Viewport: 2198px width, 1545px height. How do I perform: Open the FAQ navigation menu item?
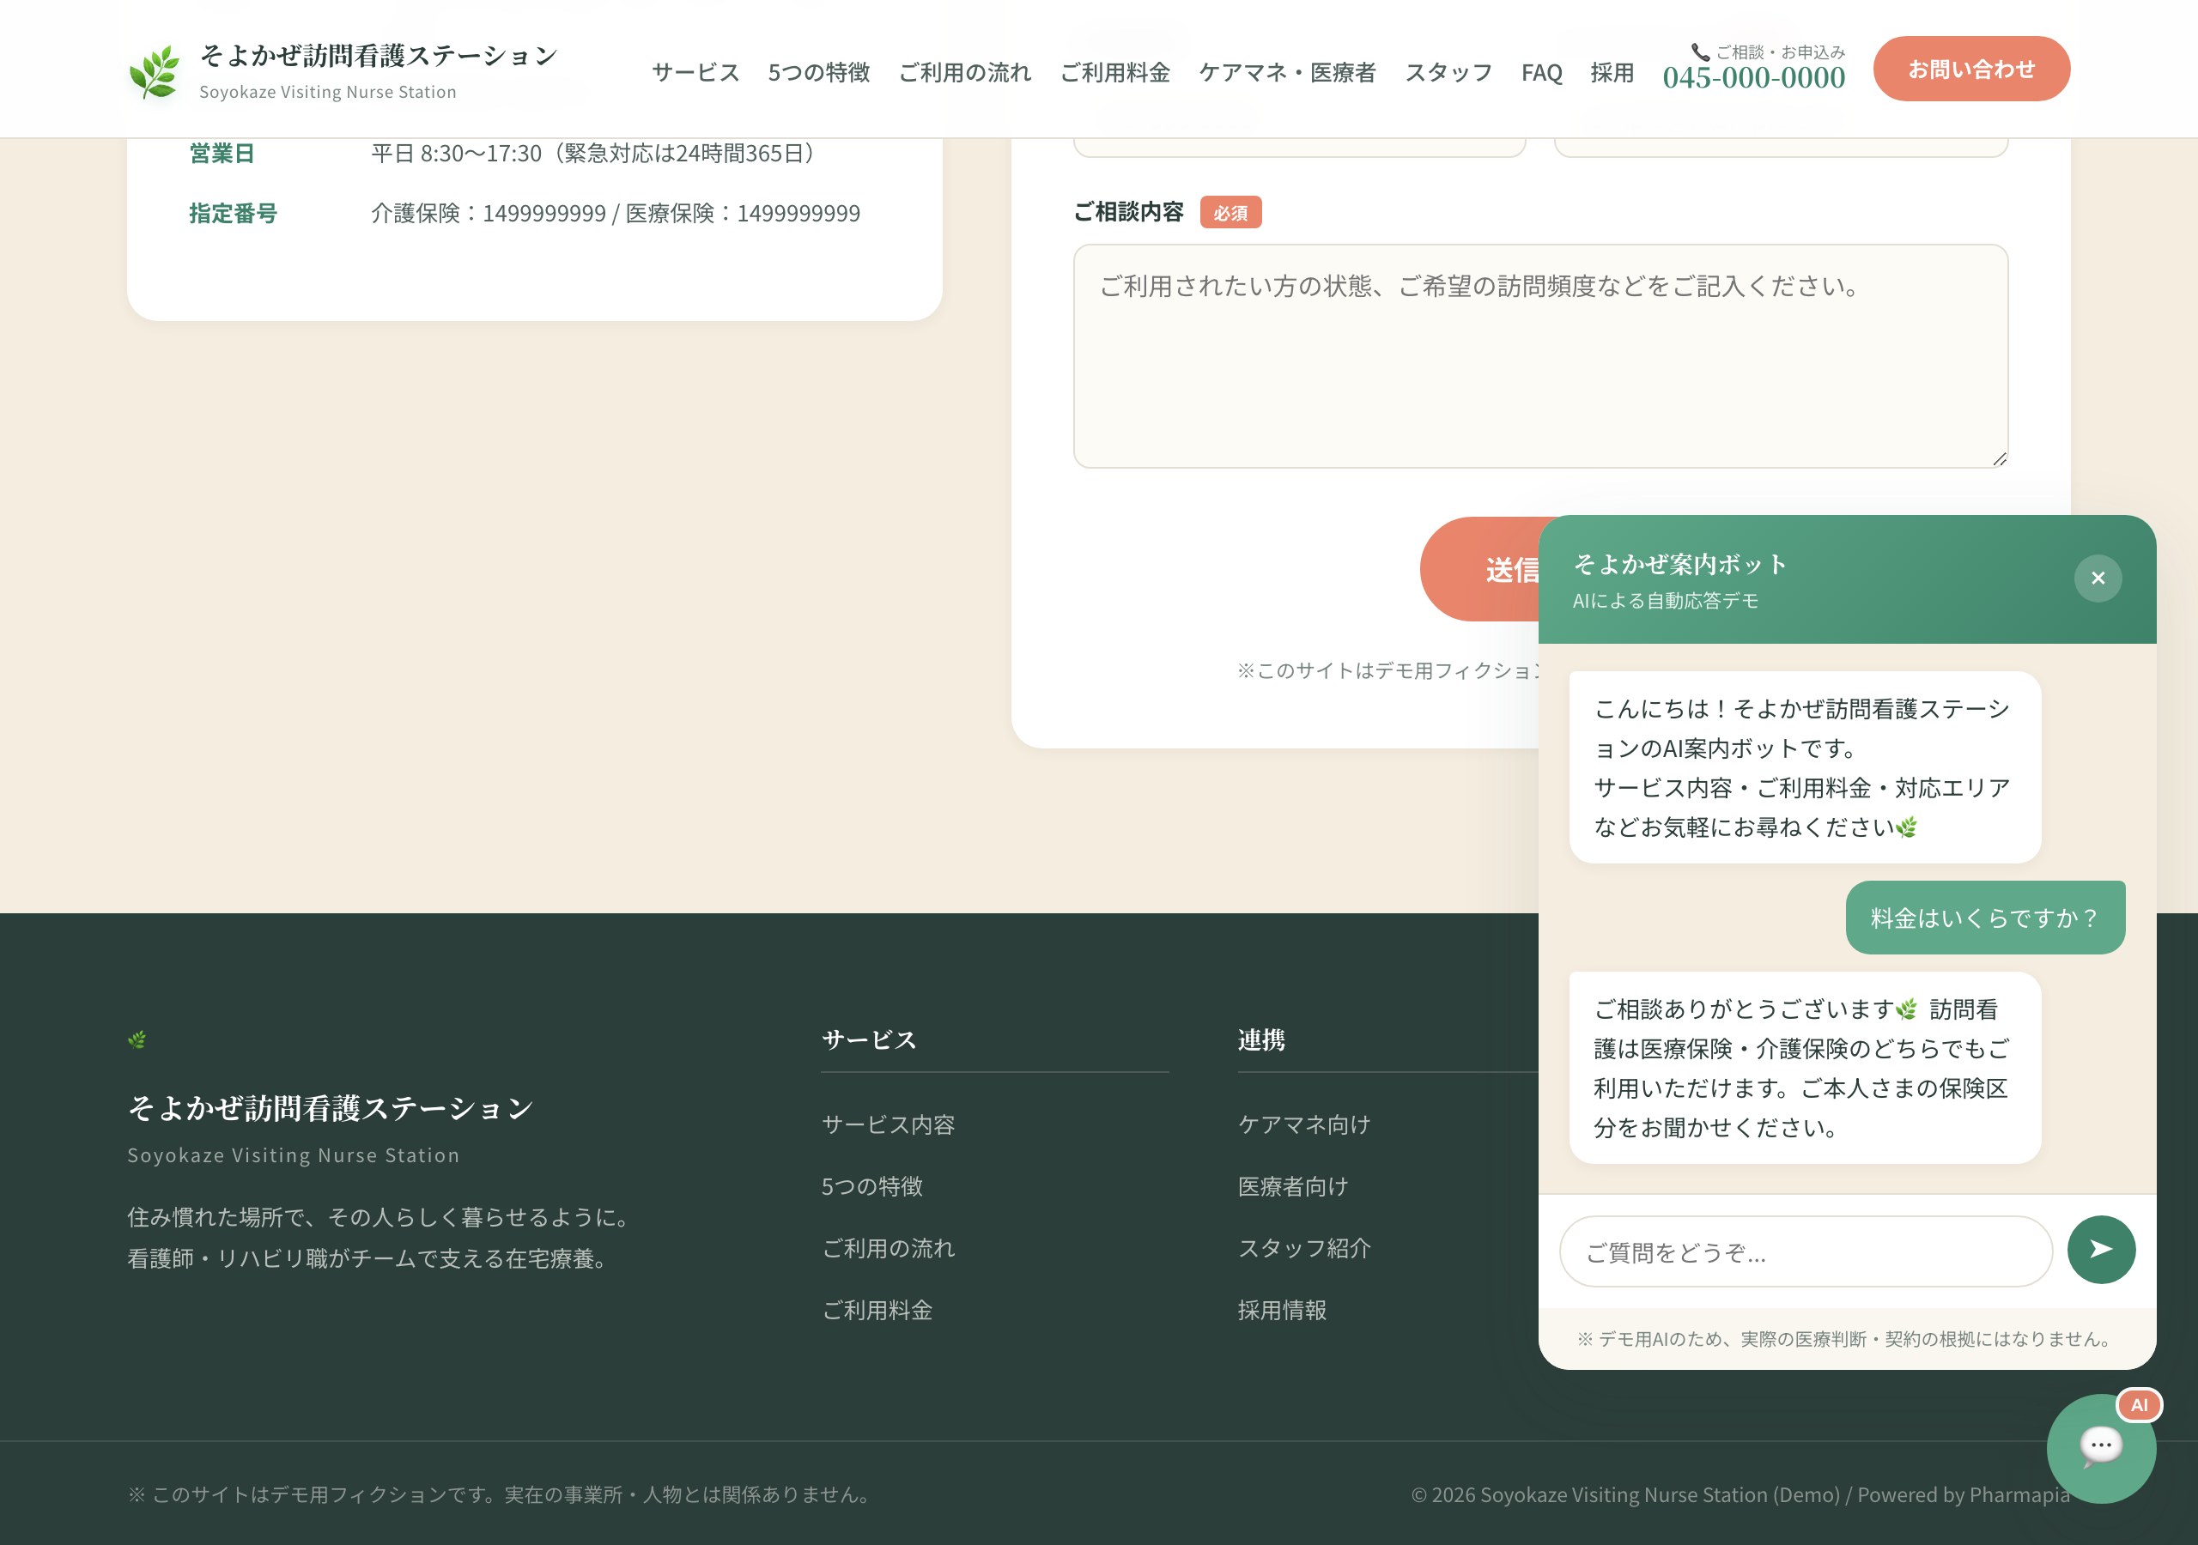1541,73
